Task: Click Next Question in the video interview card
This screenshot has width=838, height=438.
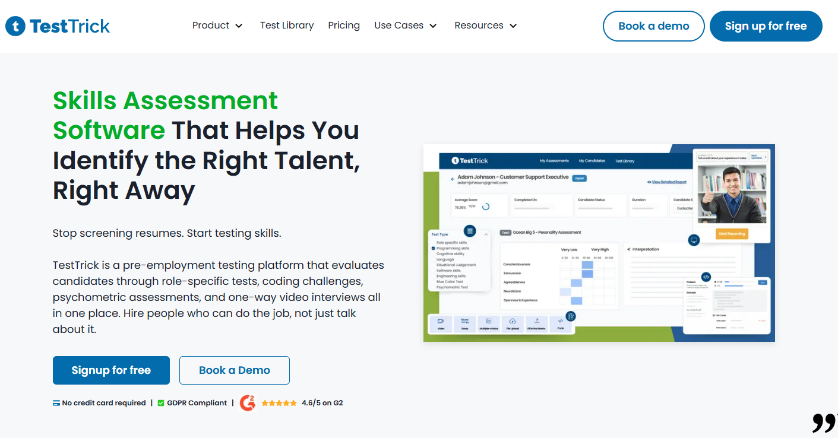Action: coord(758,157)
